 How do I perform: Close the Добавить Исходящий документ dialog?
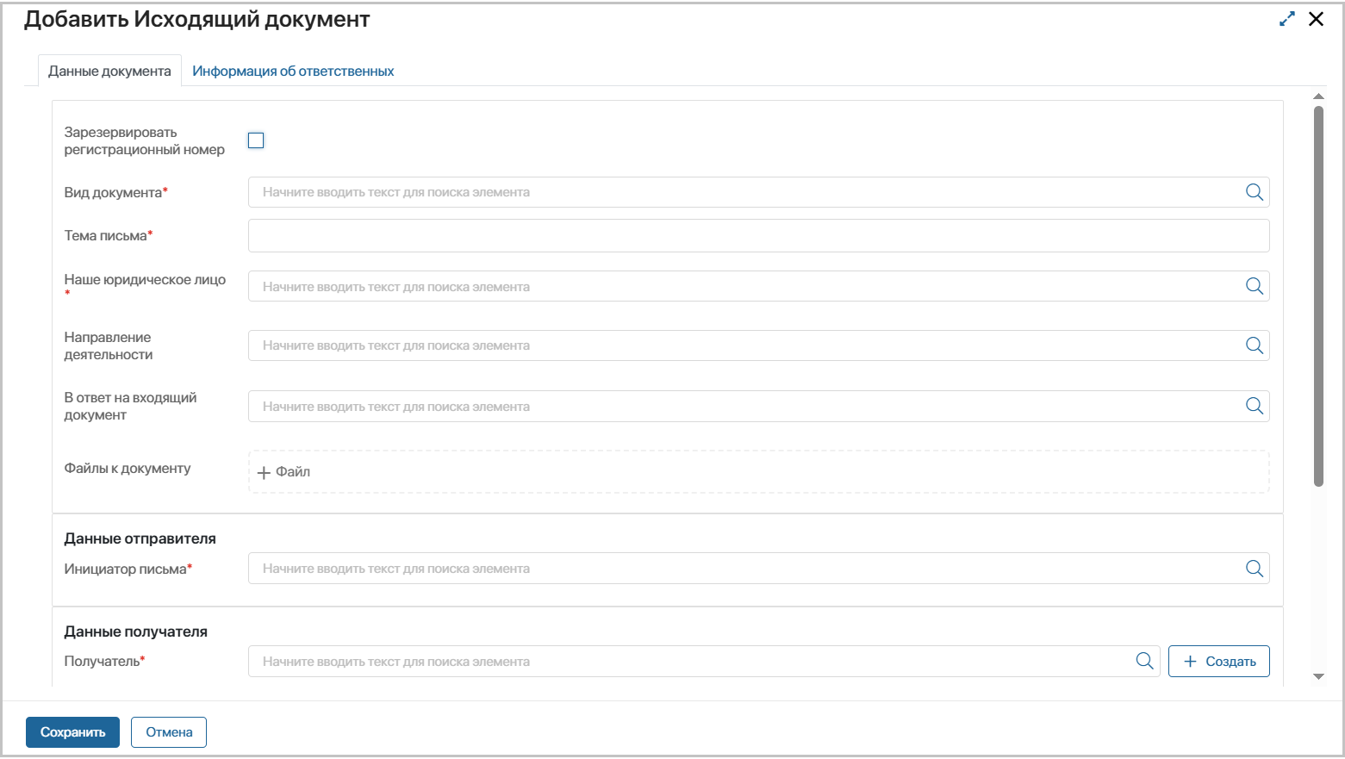click(1316, 19)
